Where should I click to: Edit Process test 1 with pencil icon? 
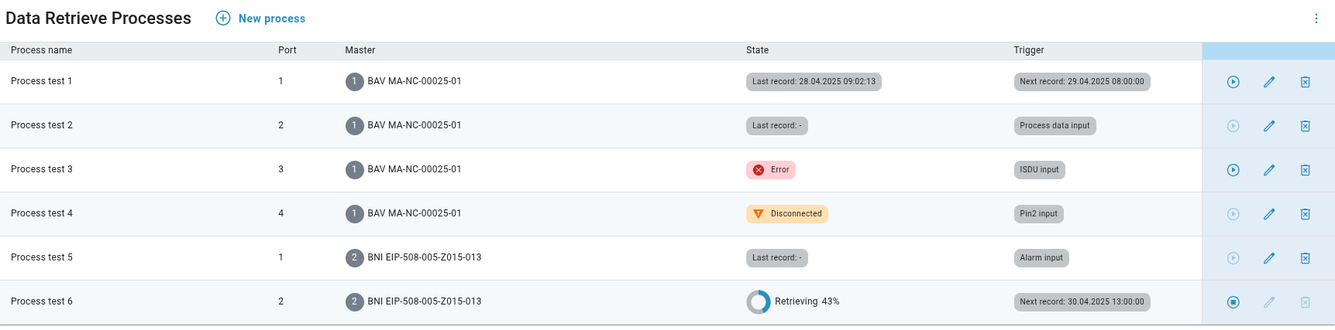tap(1268, 82)
